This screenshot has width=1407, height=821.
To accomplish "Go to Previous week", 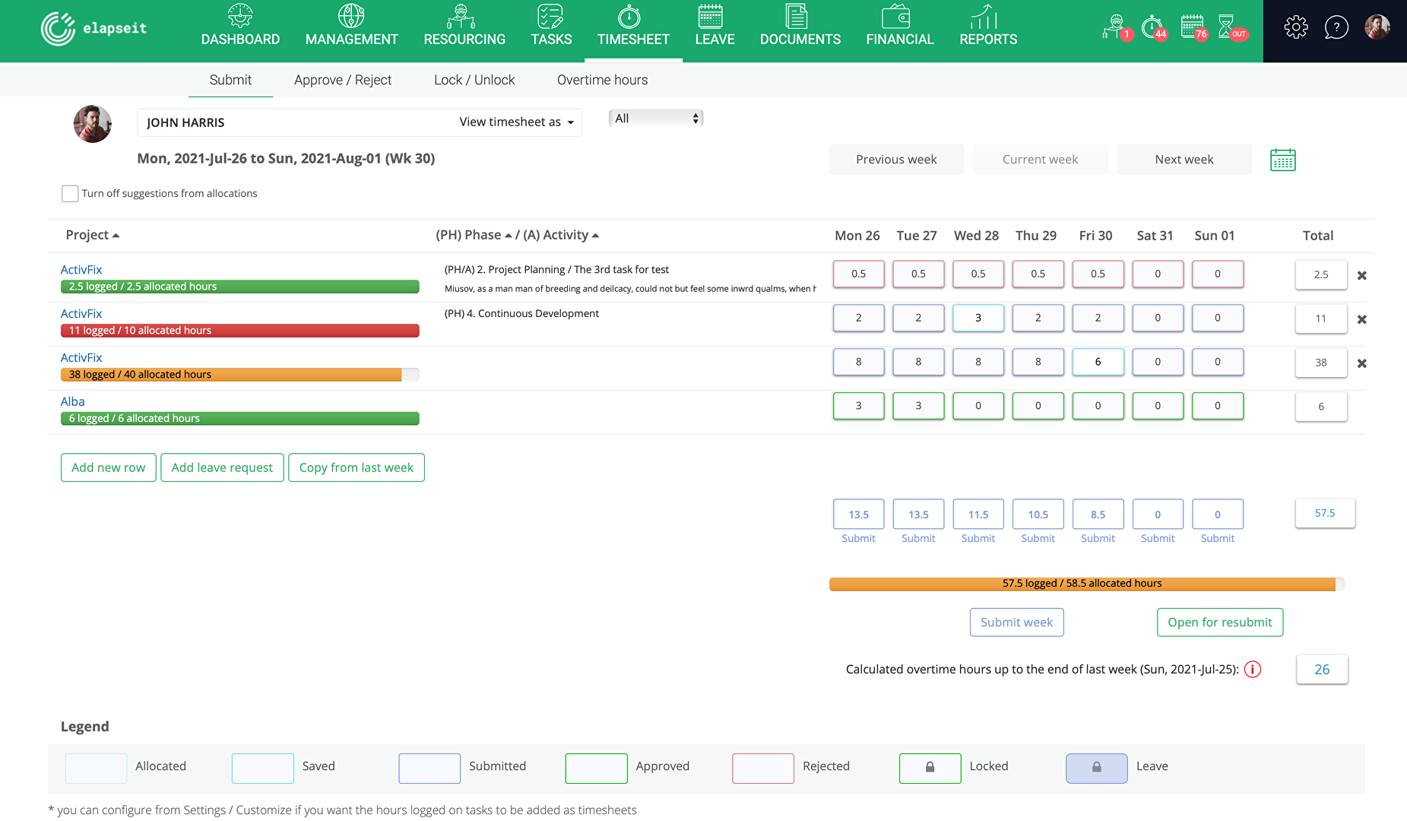I will (x=896, y=160).
